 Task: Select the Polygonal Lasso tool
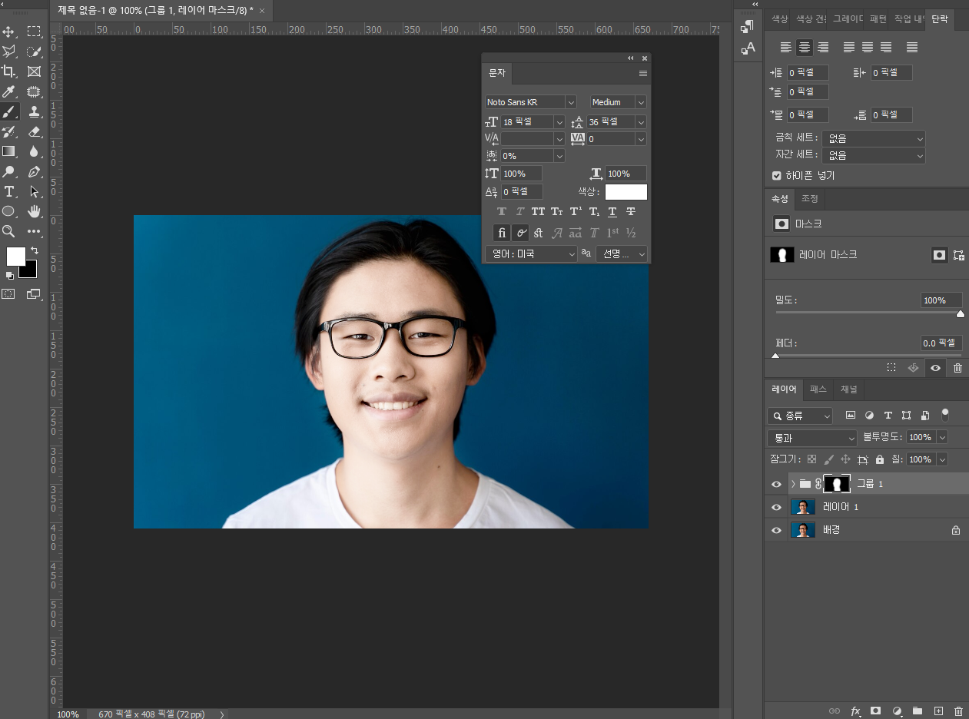(x=9, y=51)
